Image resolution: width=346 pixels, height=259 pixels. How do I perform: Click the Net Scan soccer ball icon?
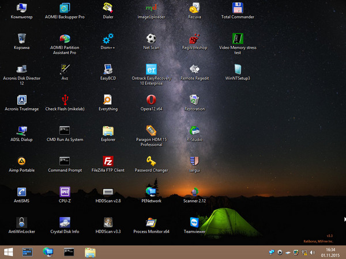(151, 39)
